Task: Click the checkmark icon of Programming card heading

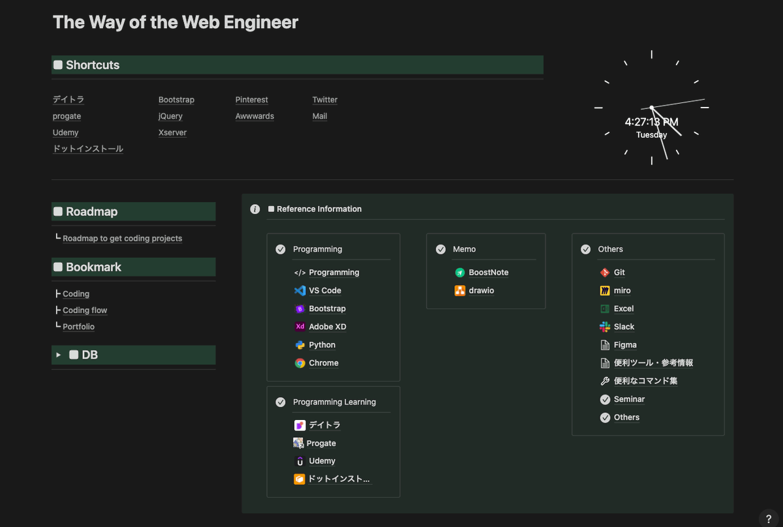Action: coord(281,249)
